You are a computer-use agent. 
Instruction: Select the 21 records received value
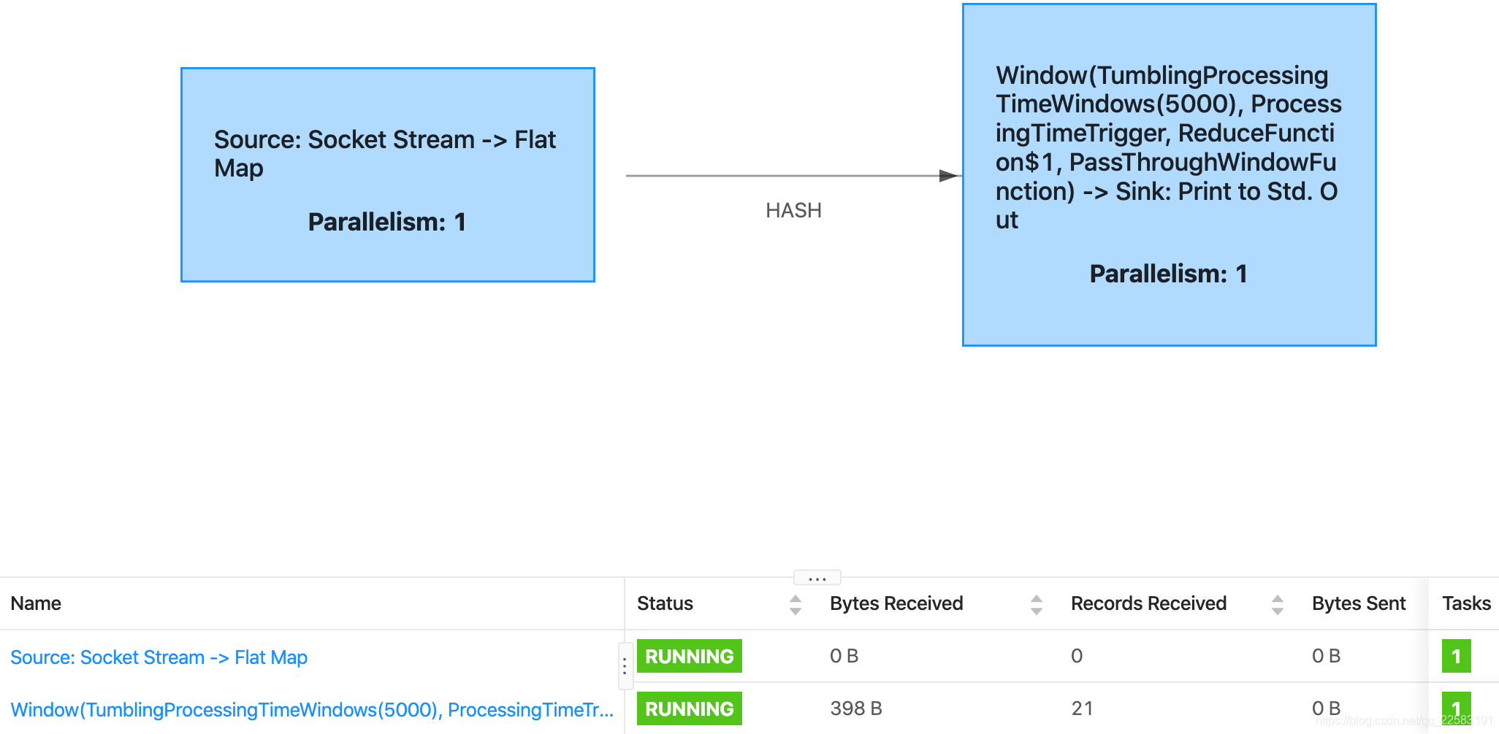click(1082, 708)
